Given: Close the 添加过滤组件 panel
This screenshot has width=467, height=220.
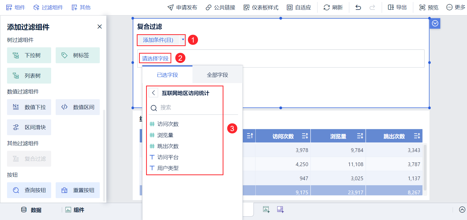Looking at the screenshot, I should click(100, 27).
